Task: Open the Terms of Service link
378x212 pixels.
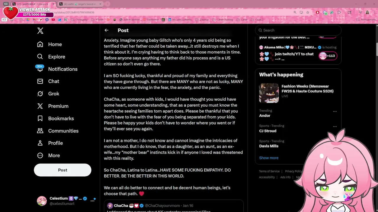Action: pos(269,171)
